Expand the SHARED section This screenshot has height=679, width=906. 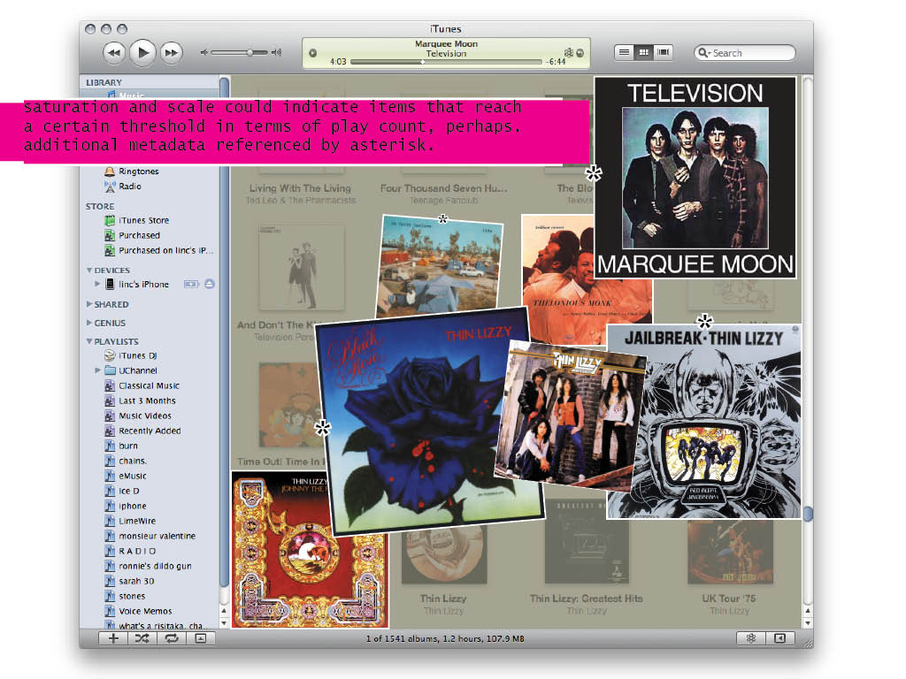coord(89,304)
